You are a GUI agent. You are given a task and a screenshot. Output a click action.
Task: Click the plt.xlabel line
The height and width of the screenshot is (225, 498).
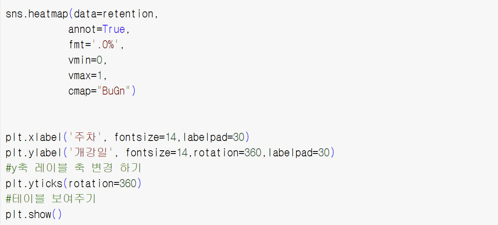(x=127, y=137)
